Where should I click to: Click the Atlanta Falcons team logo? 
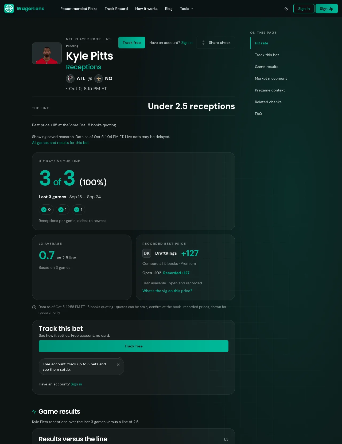tap(70, 79)
